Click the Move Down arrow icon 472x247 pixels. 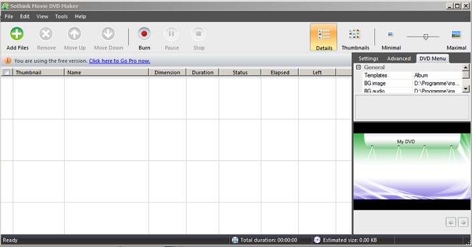point(108,33)
